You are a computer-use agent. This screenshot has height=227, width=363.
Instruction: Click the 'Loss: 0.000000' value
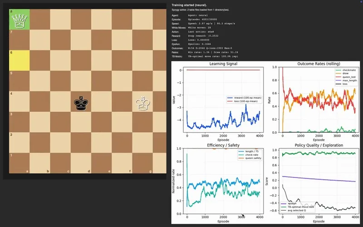click(199, 40)
